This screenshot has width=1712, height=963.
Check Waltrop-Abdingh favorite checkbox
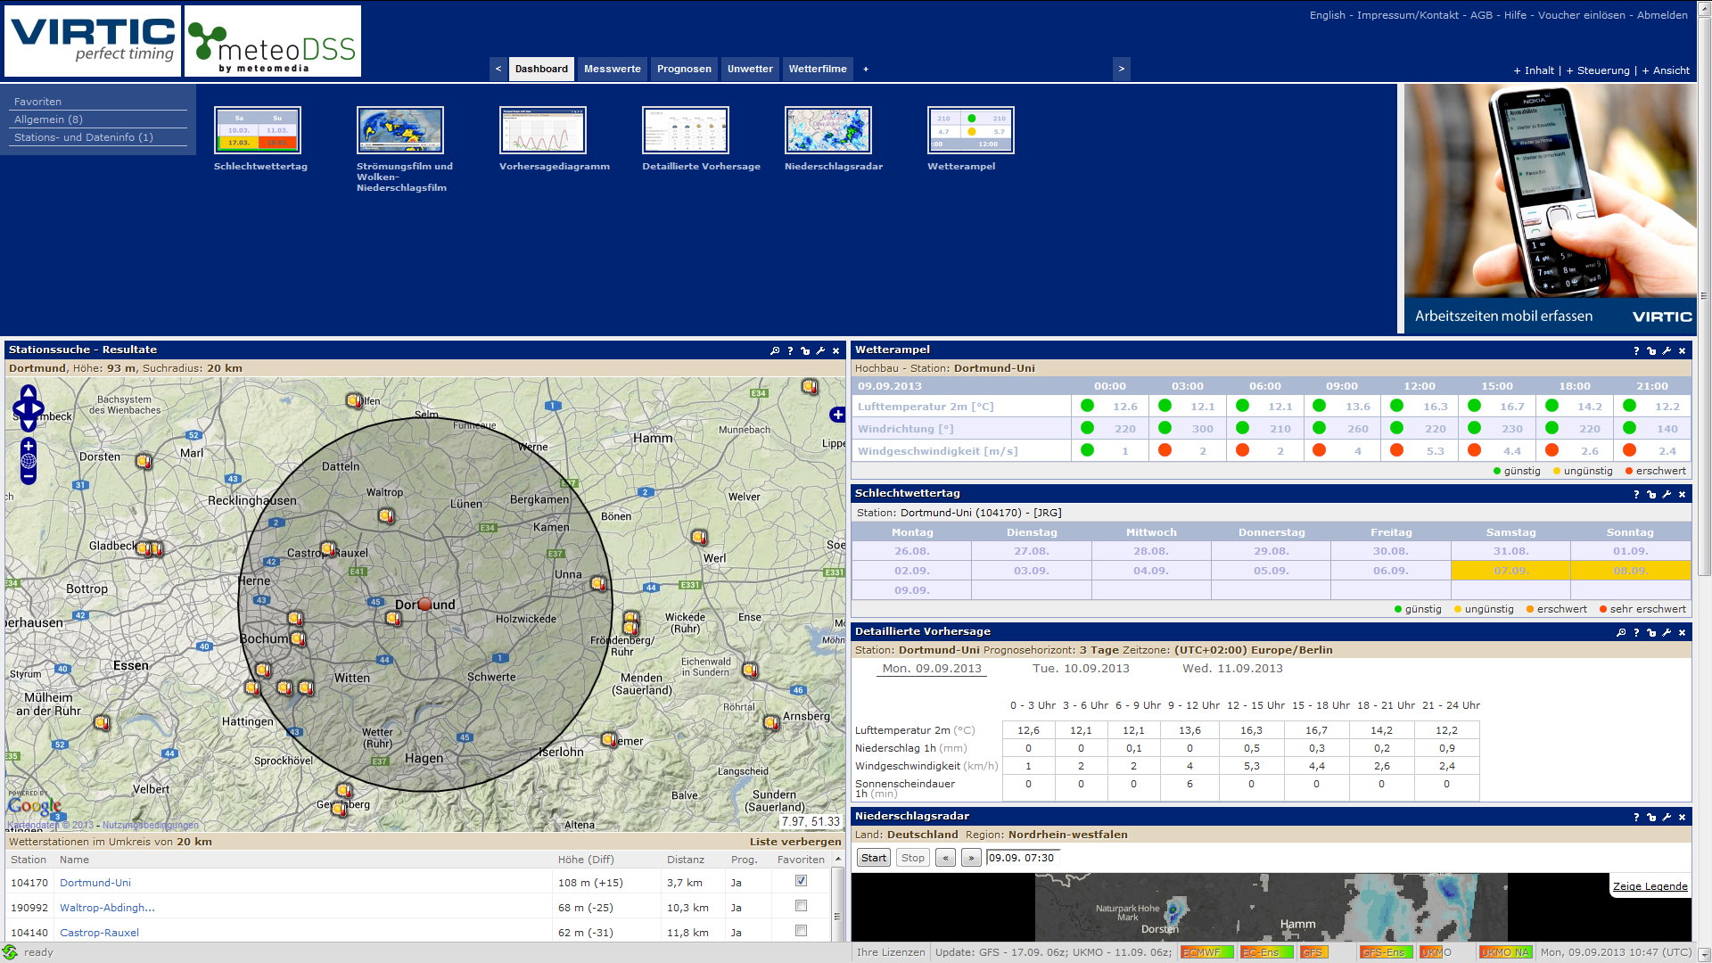coord(801,906)
